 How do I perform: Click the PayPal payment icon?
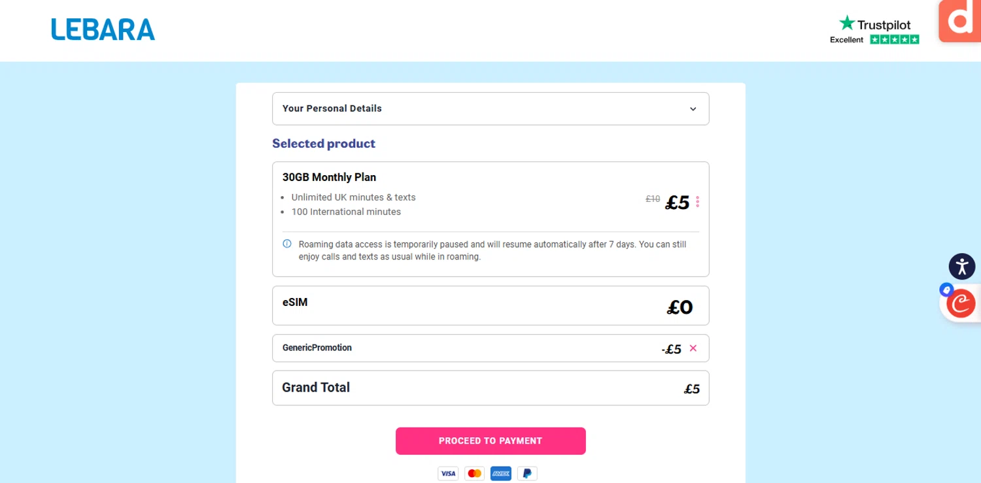pos(527,473)
